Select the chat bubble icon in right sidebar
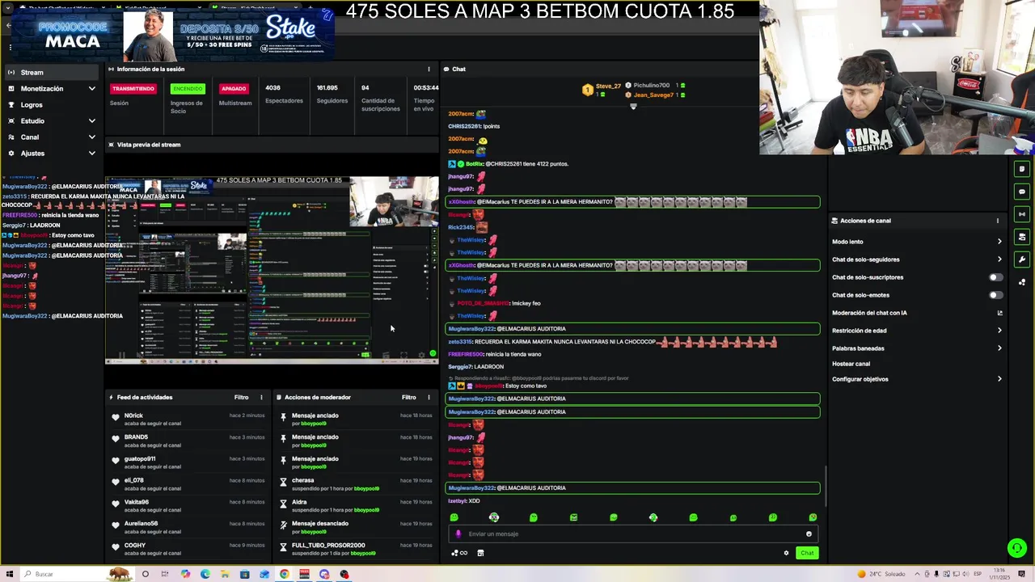The width and height of the screenshot is (1035, 582). (x=1022, y=192)
